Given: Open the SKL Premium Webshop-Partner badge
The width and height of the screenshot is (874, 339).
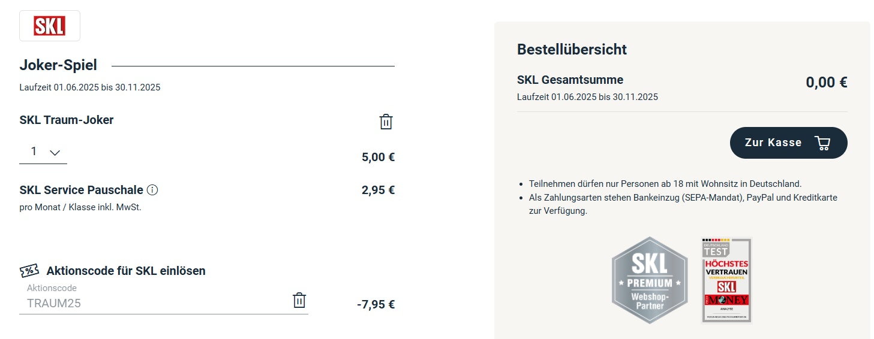Looking at the screenshot, I should 649,280.
